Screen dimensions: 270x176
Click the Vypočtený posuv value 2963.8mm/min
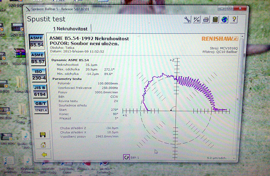click(x=107, y=137)
